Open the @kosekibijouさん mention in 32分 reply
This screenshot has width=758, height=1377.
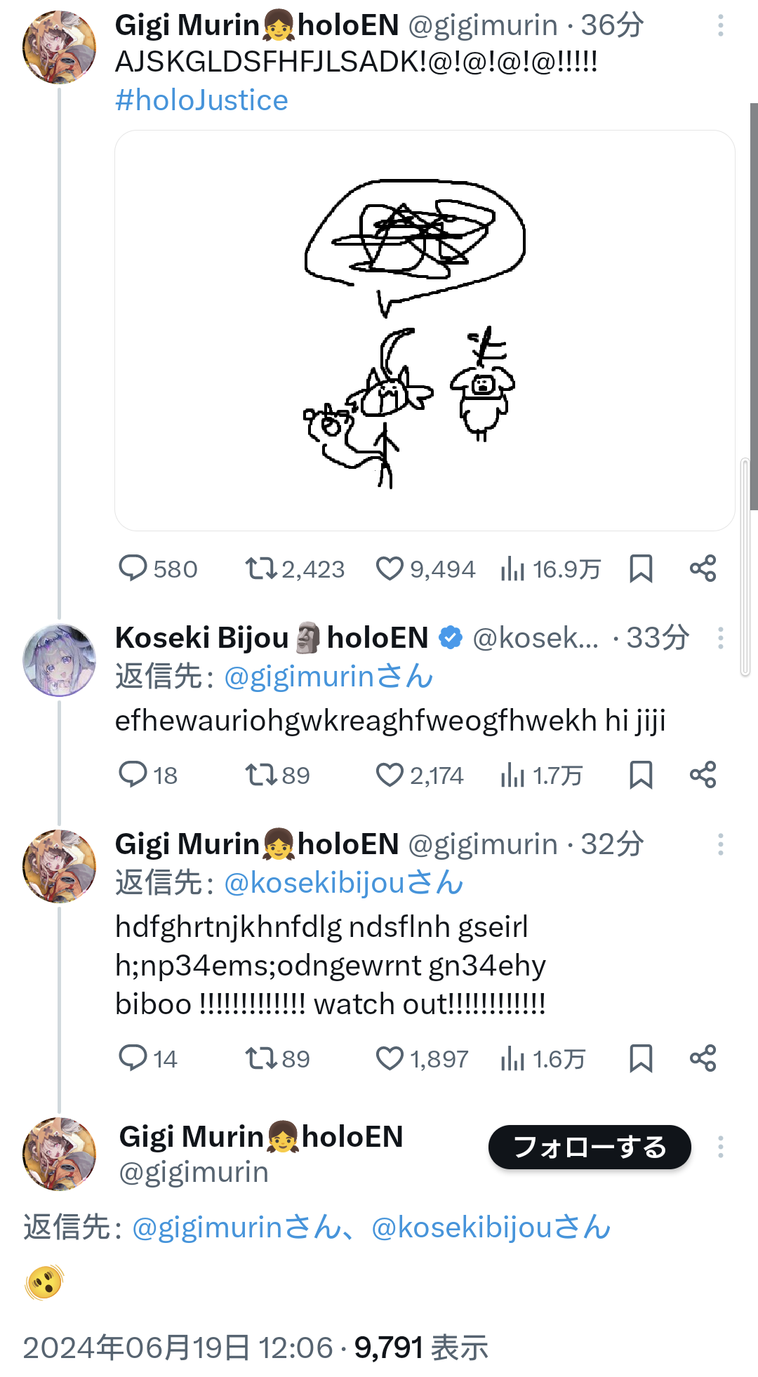click(344, 883)
